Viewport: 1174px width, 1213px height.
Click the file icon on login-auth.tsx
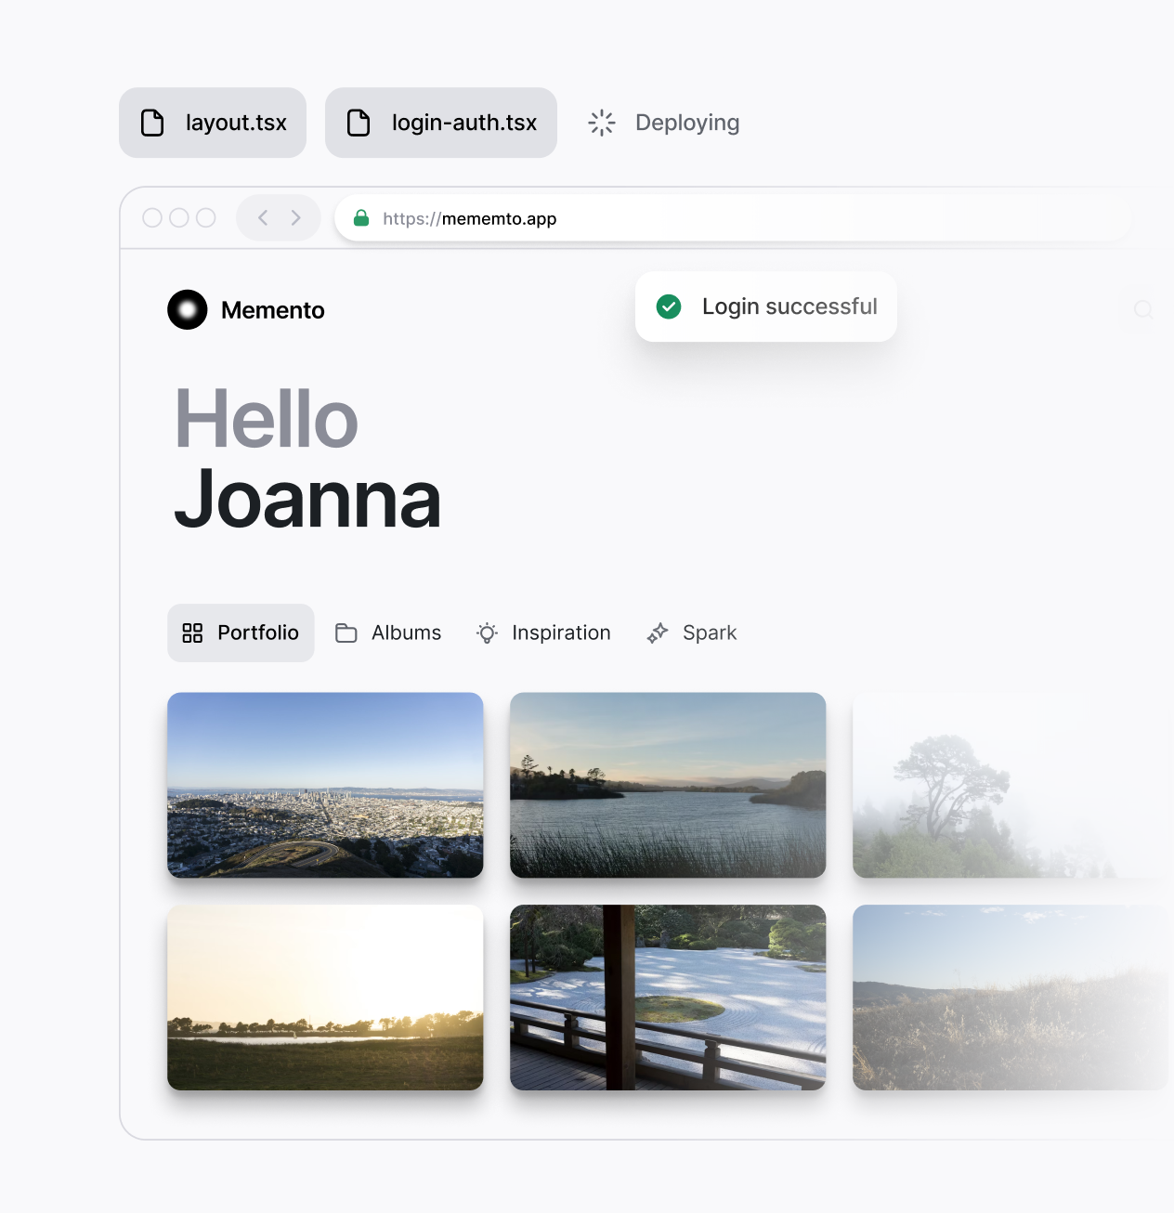click(x=359, y=123)
